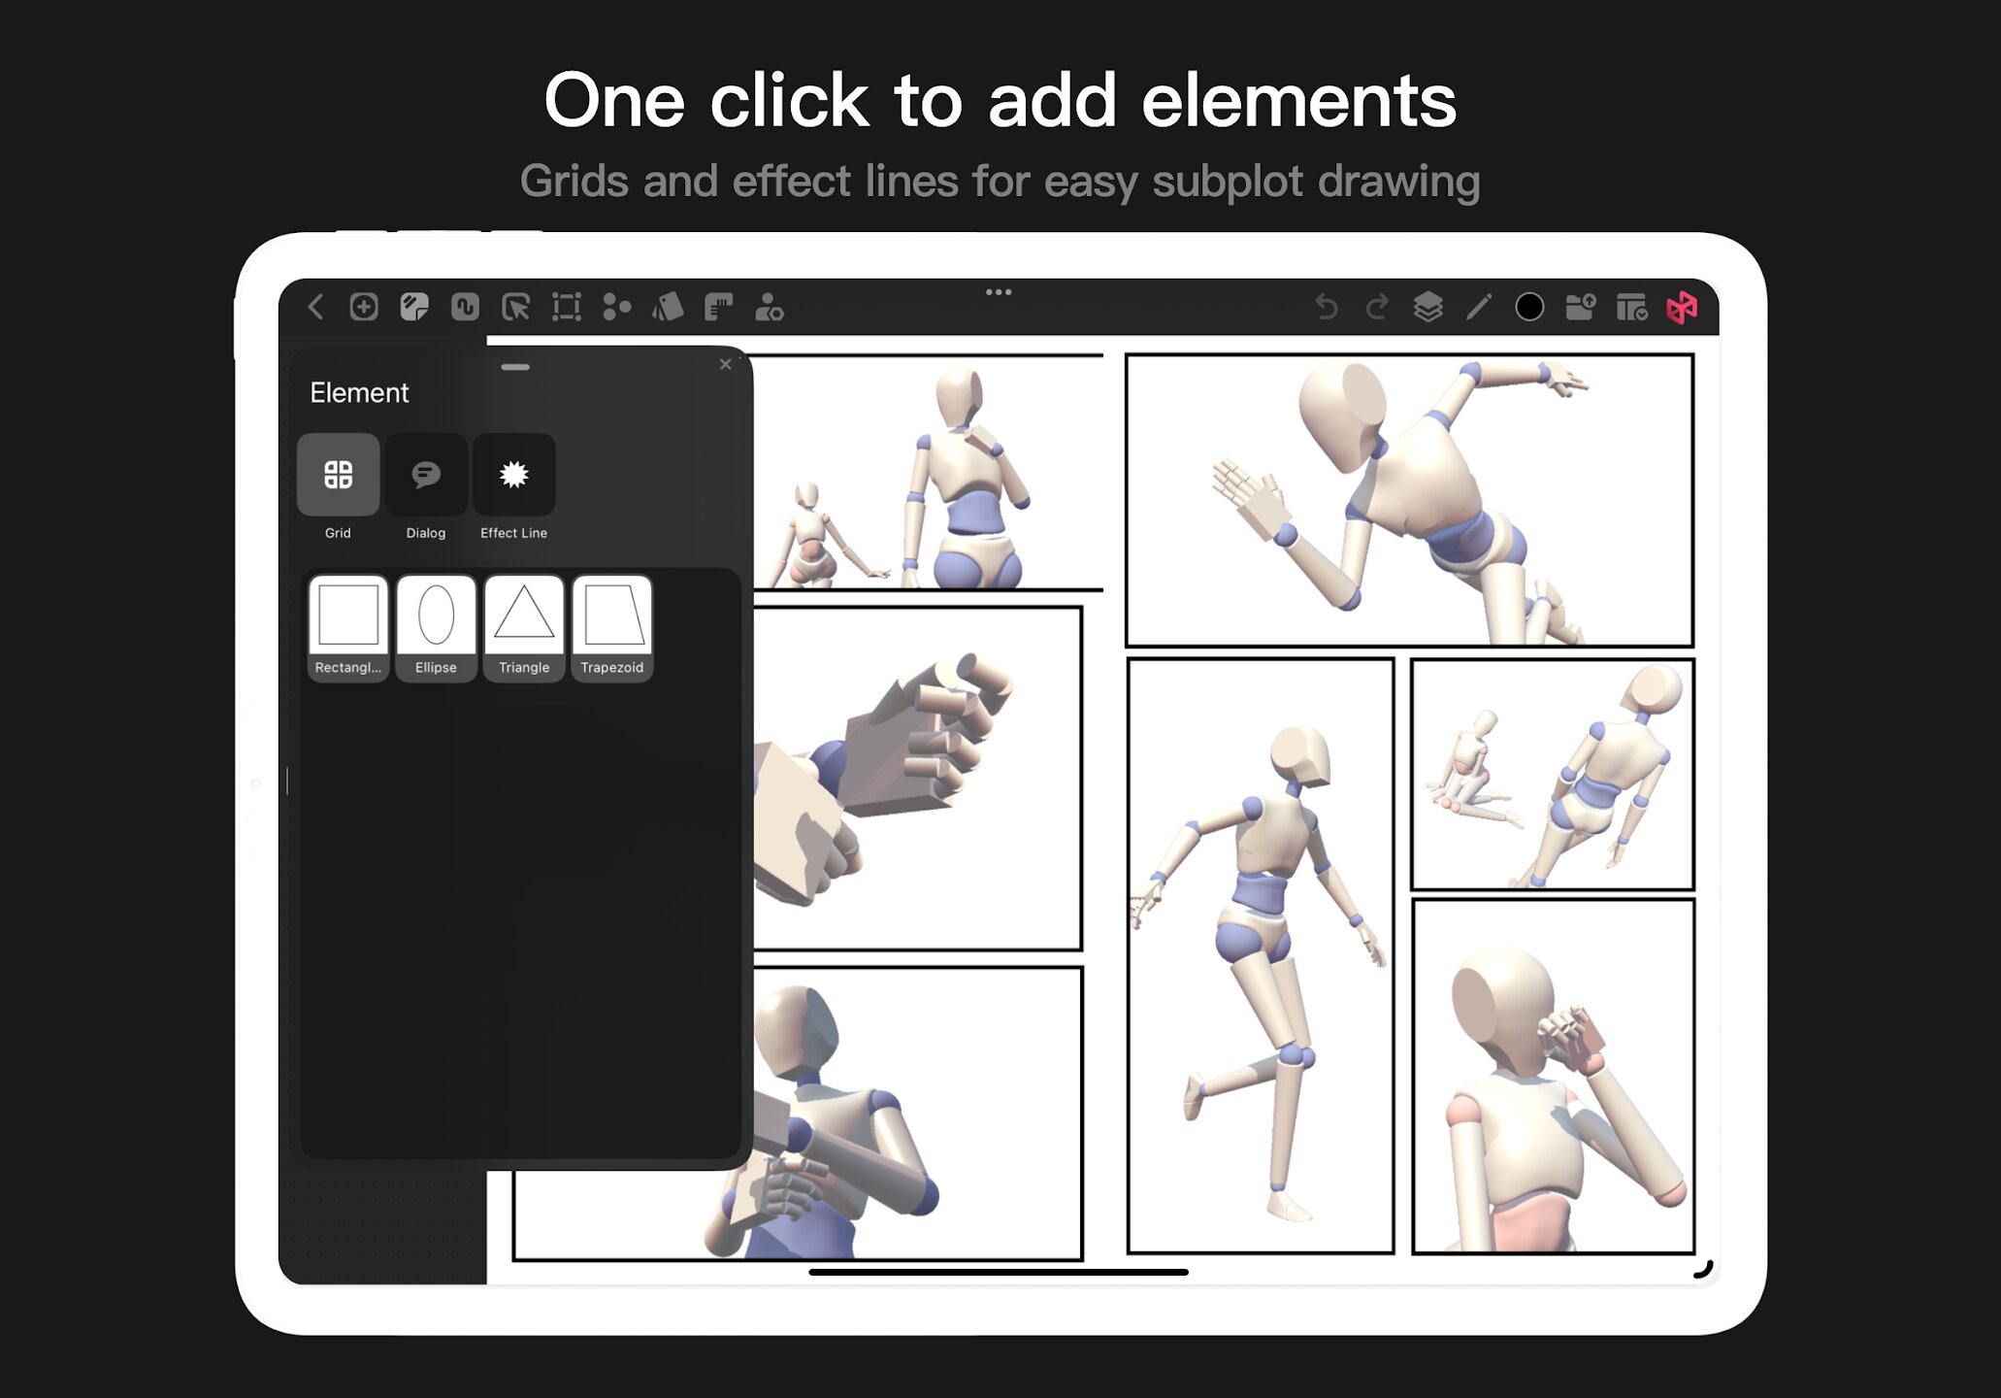Click the undo arrow
Image resolution: width=2001 pixels, height=1398 pixels.
click(x=1327, y=308)
